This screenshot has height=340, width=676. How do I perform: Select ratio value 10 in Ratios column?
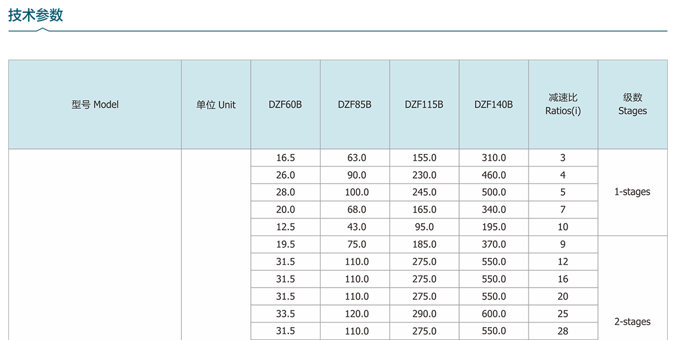click(562, 227)
